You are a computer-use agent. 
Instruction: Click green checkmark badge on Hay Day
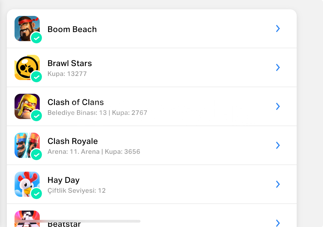pos(36,194)
